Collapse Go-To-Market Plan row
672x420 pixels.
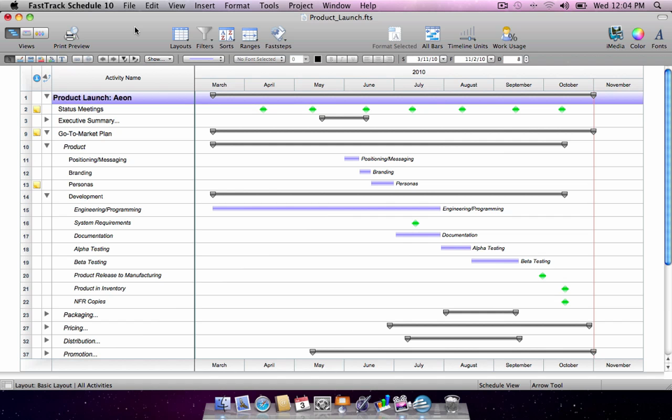47,132
